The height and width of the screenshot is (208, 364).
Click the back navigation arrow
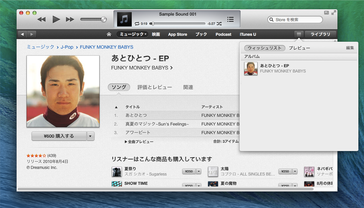(22, 34)
